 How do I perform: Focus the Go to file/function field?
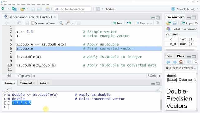pyautogui.click(x=72, y=9)
